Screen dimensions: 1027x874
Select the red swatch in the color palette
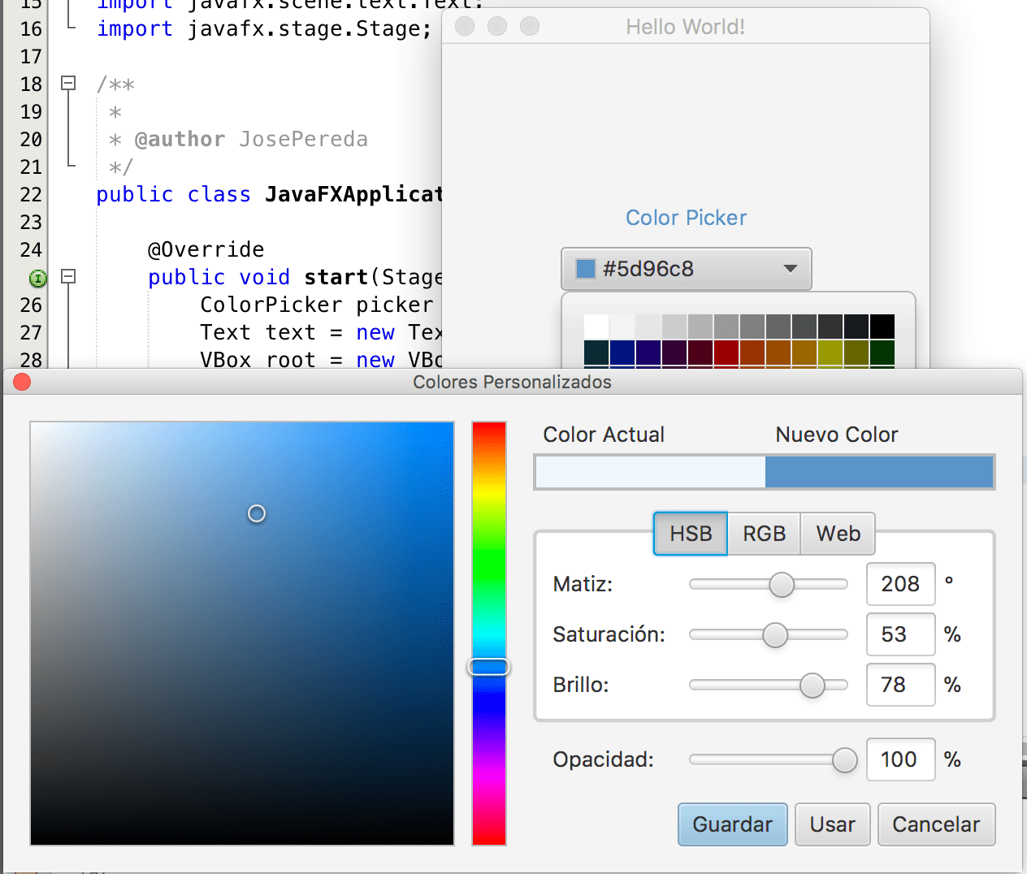click(726, 352)
